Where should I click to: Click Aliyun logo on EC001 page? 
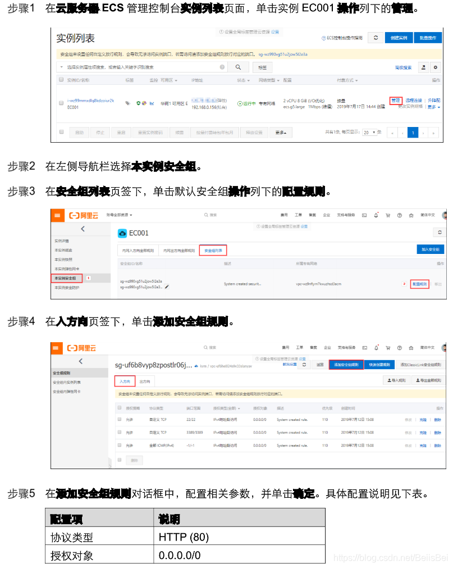(x=84, y=216)
